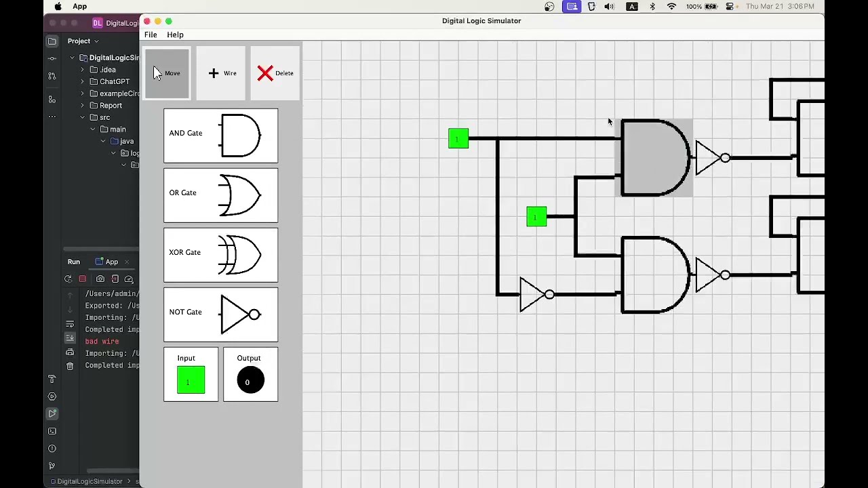The image size is (868, 488).
Task: Open the App menu in macOS menu bar
Action: pyautogui.click(x=79, y=6)
